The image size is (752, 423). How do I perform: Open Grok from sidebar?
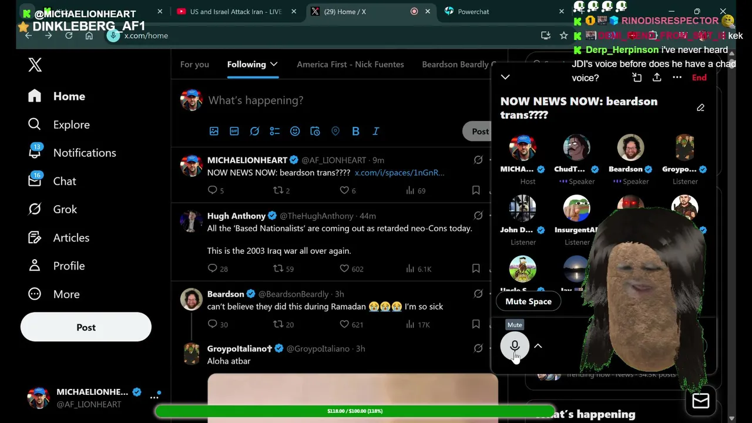click(52, 209)
